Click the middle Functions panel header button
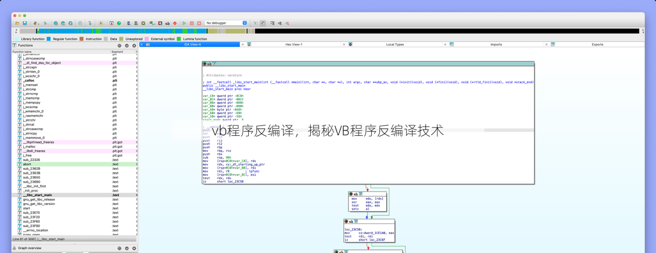 click(127, 45)
